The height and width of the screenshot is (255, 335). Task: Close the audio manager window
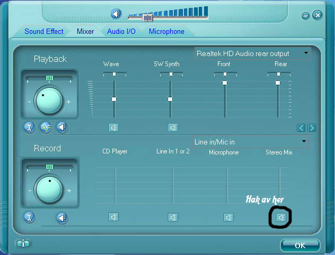pos(318,15)
